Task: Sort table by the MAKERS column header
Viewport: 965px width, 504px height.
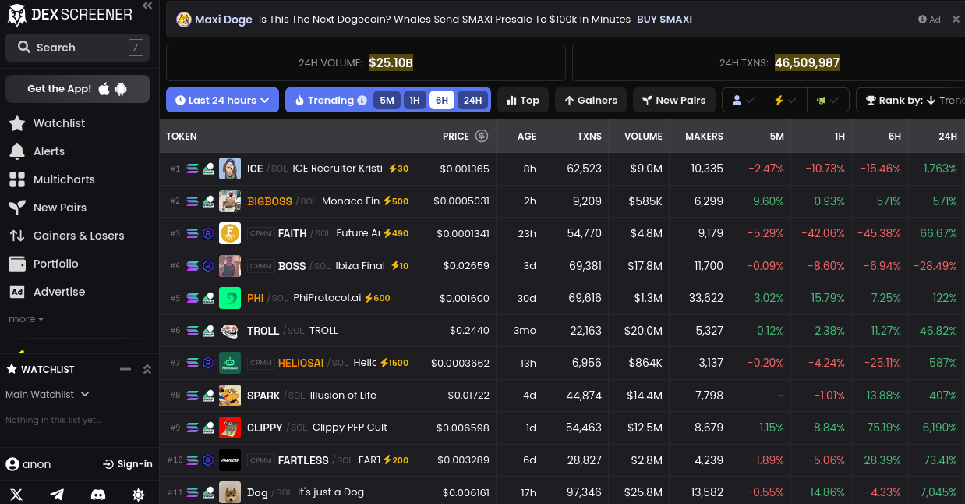Action: point(704,136)
